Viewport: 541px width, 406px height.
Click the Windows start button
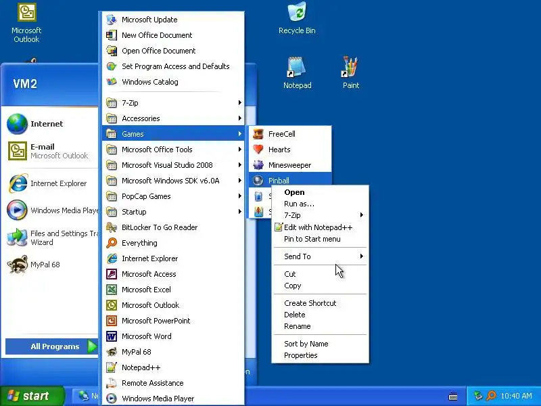(x=32, y=396)
